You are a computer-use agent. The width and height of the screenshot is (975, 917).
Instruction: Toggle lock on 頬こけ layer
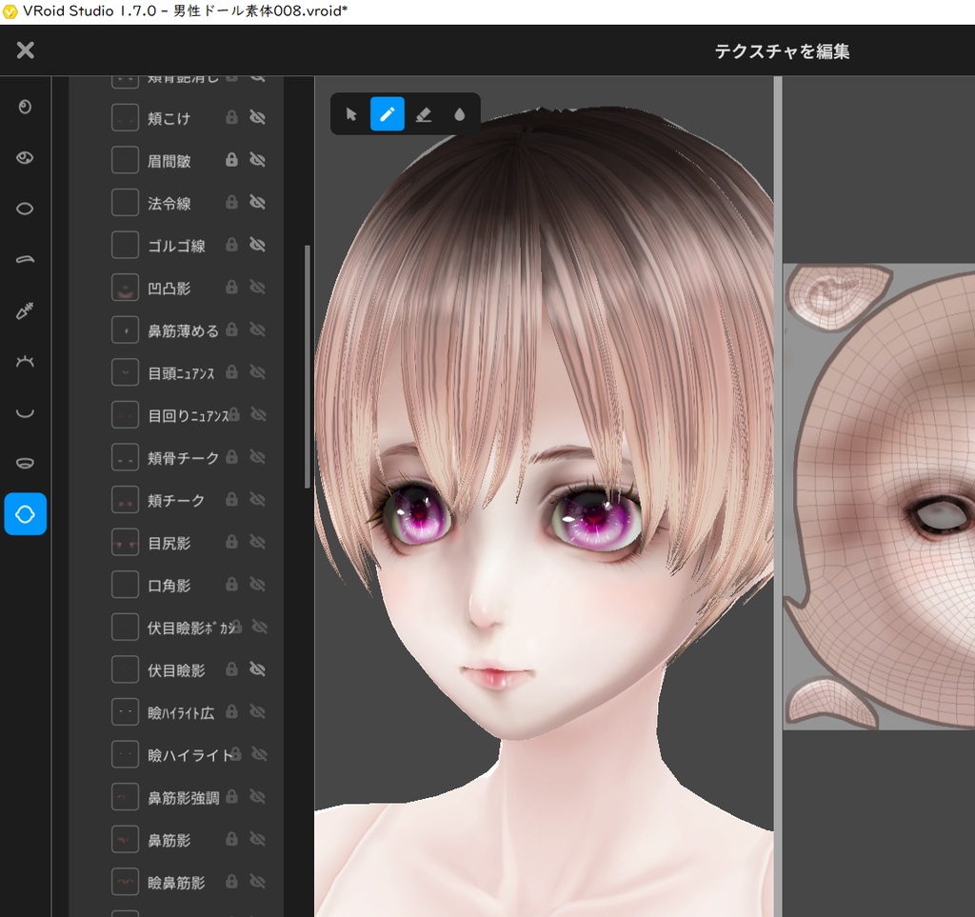pyautogui.click(x=231, y=117)
